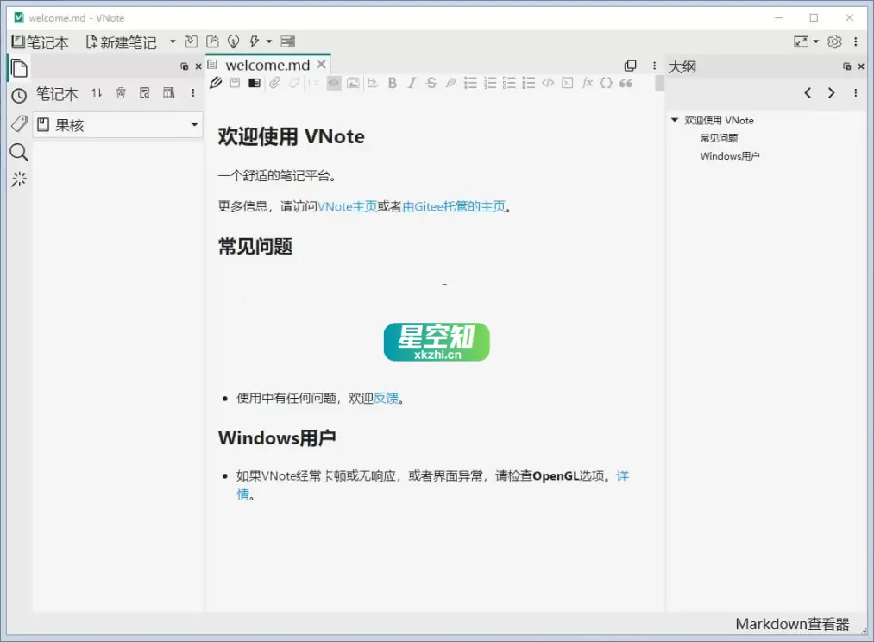Insert an image using the editor toolbar
The width and height of the screenshot is (874, 642).
(353, 83)
